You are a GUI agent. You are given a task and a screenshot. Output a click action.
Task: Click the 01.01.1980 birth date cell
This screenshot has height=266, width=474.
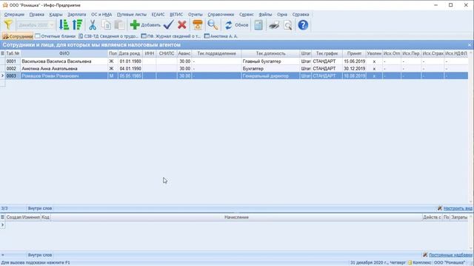[x=130, y=61]
